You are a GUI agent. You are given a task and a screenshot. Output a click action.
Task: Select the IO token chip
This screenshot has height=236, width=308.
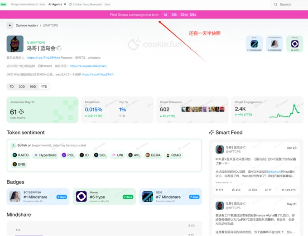tap(84, 155)
